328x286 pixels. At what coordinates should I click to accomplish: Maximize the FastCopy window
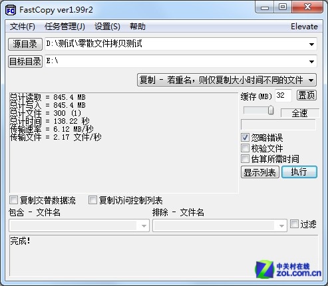click(283, 7)
